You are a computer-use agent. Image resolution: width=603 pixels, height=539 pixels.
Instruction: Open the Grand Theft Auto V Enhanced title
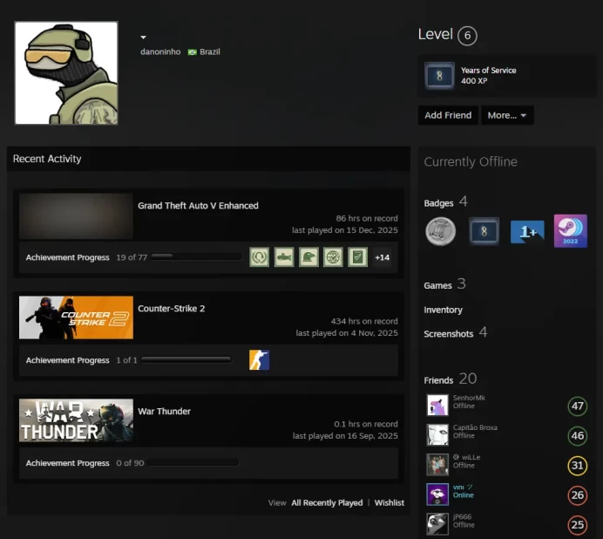pyautogui.click(x=198, y=206)
